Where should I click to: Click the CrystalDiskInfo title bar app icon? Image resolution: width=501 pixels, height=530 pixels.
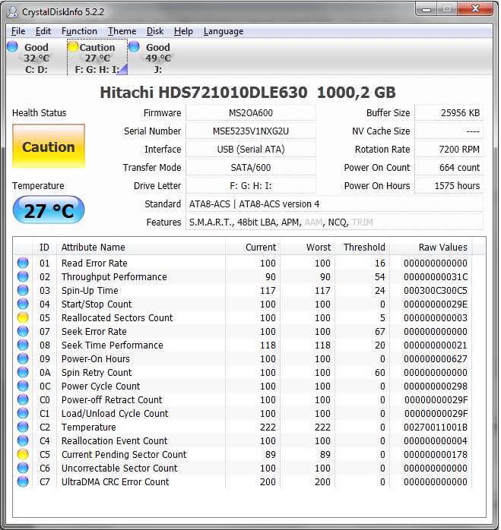[12, 12]
